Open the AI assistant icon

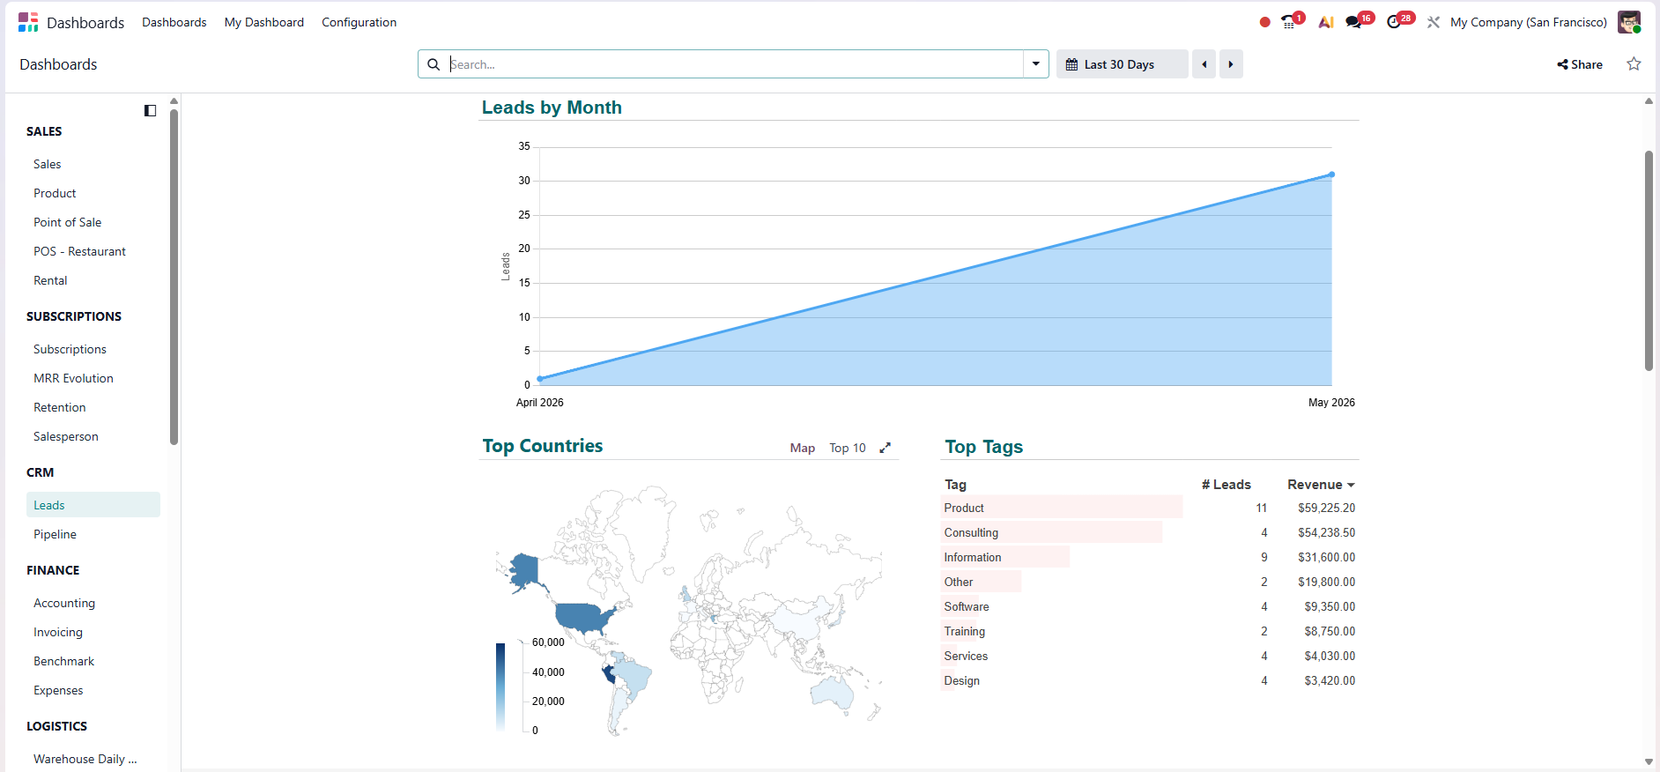(x=1325, y=22)
